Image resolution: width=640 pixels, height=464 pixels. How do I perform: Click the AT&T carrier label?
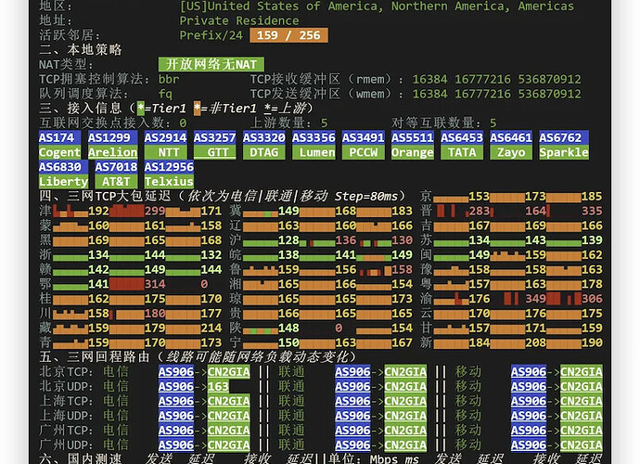[116, 181]
